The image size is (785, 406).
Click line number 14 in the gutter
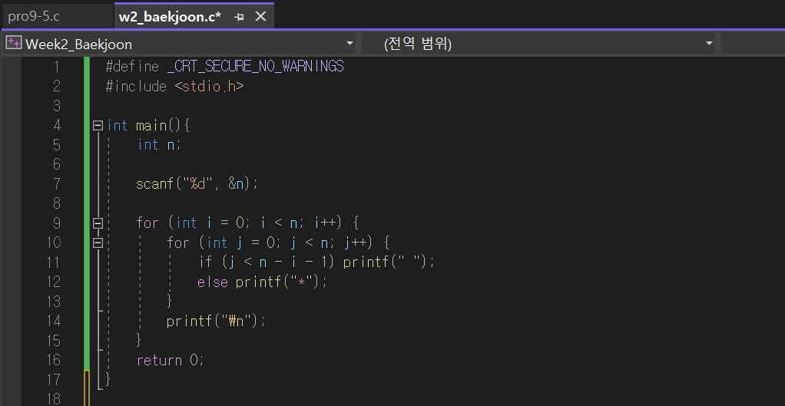click(53, 321)
